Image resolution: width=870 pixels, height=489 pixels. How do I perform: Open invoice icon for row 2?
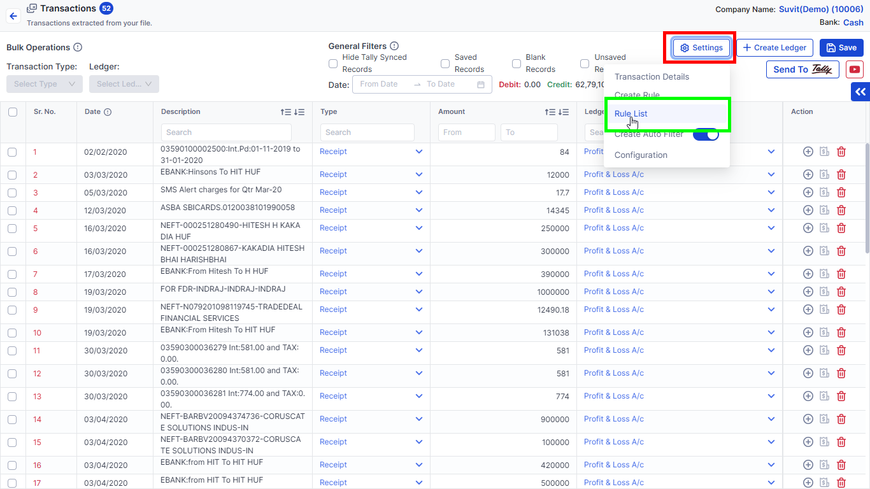click(824, 174)
